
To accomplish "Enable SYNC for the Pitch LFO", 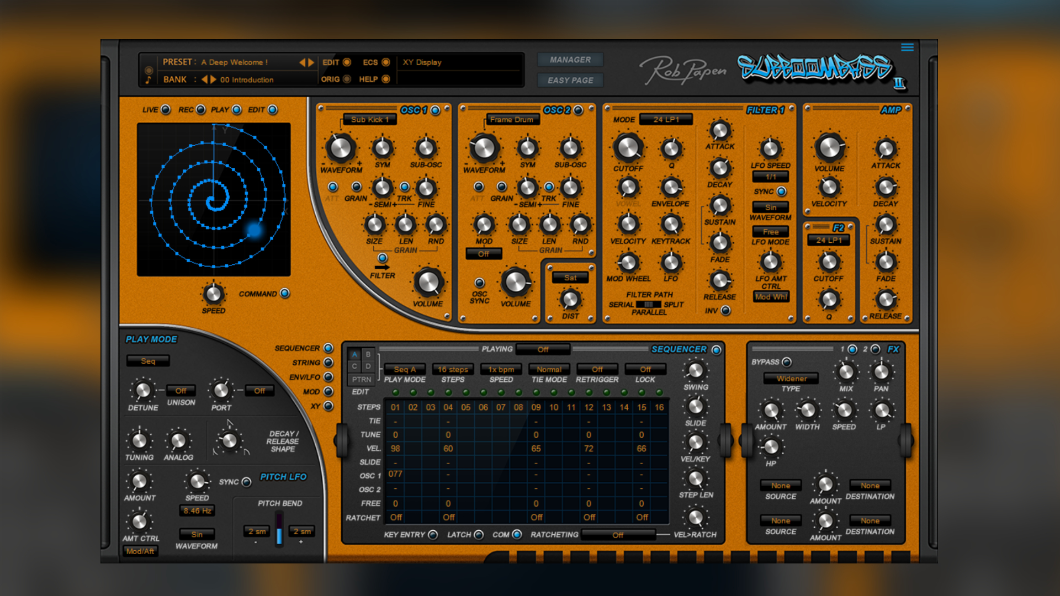I will point(245,482).
